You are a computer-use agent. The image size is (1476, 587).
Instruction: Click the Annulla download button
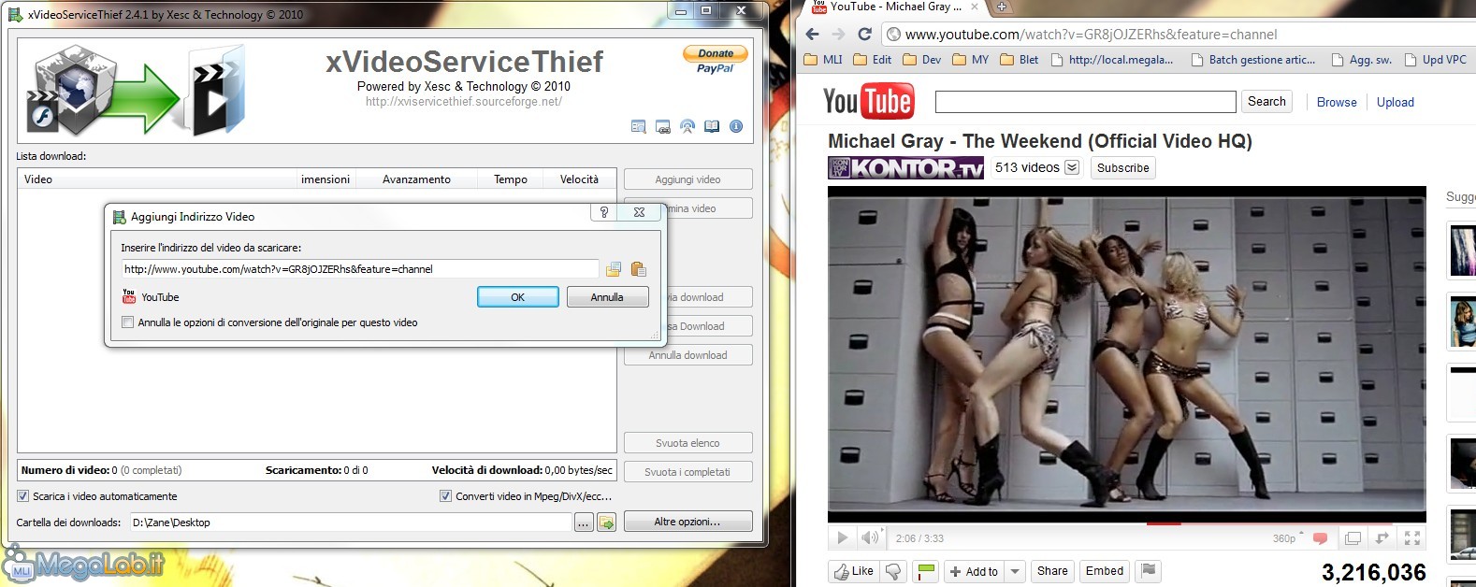688,355
